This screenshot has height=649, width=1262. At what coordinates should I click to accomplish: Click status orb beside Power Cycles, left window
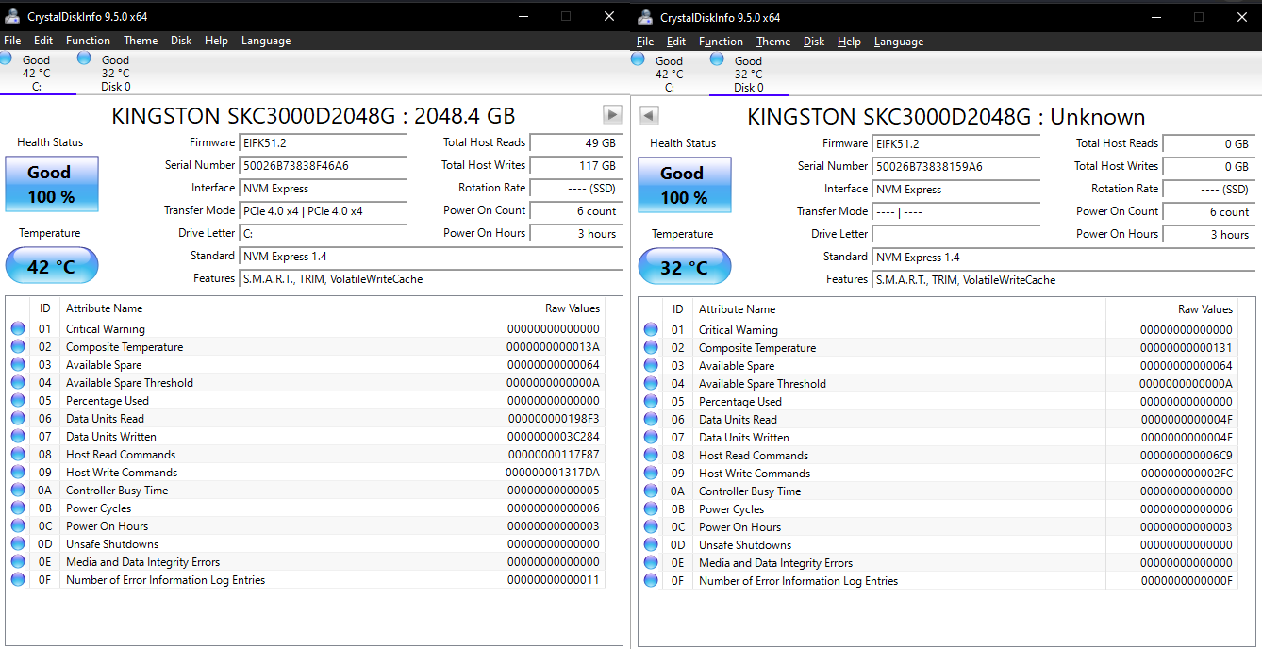point(18,508)
